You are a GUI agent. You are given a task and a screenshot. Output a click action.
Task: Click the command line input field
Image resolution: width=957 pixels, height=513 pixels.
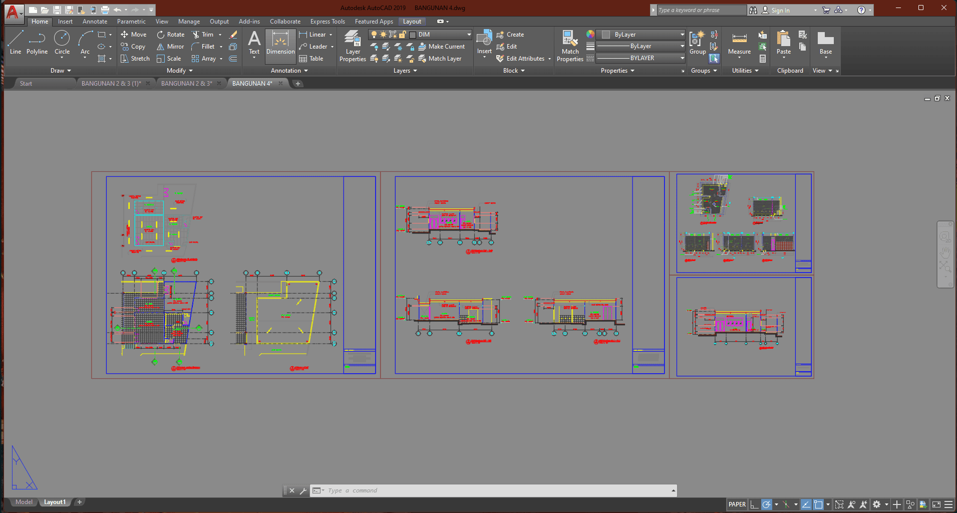tap(496, 490)
